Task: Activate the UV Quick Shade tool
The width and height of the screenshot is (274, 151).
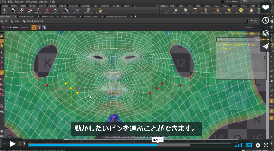Action: (88, 11)
